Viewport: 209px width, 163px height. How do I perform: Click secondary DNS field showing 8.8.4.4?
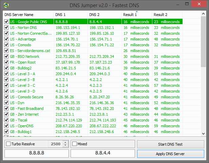[103, 153]
